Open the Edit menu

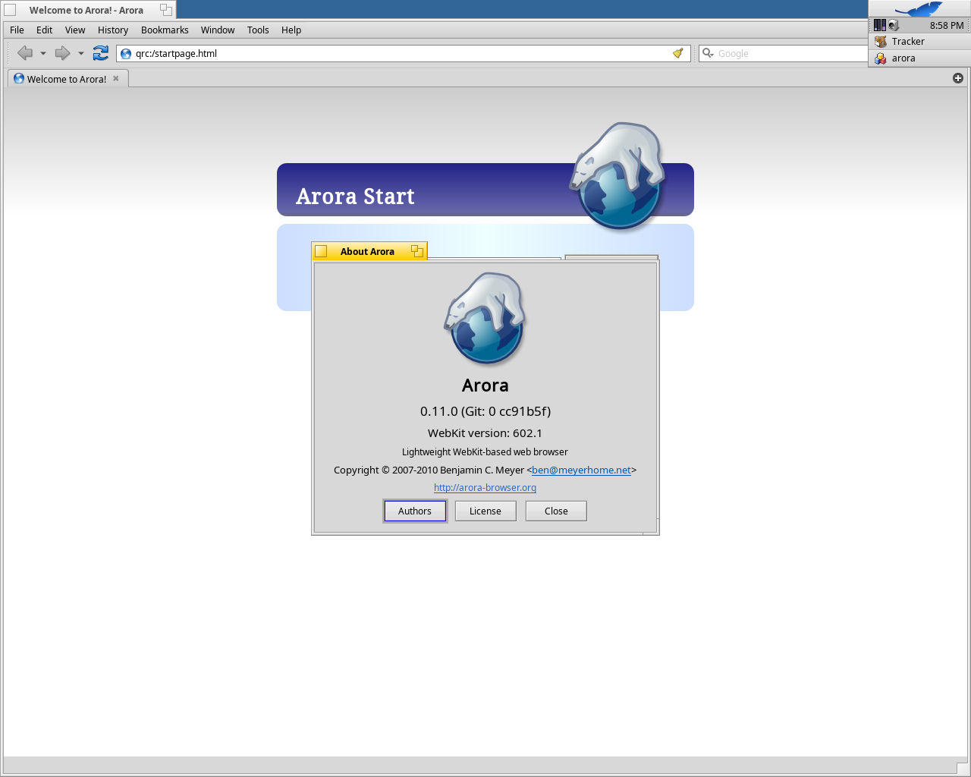[45, 30]
